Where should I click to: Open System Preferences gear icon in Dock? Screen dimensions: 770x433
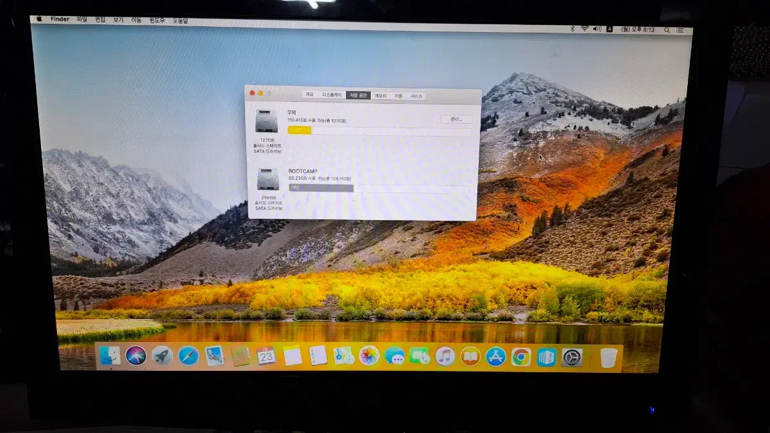[x=572, y=357]
